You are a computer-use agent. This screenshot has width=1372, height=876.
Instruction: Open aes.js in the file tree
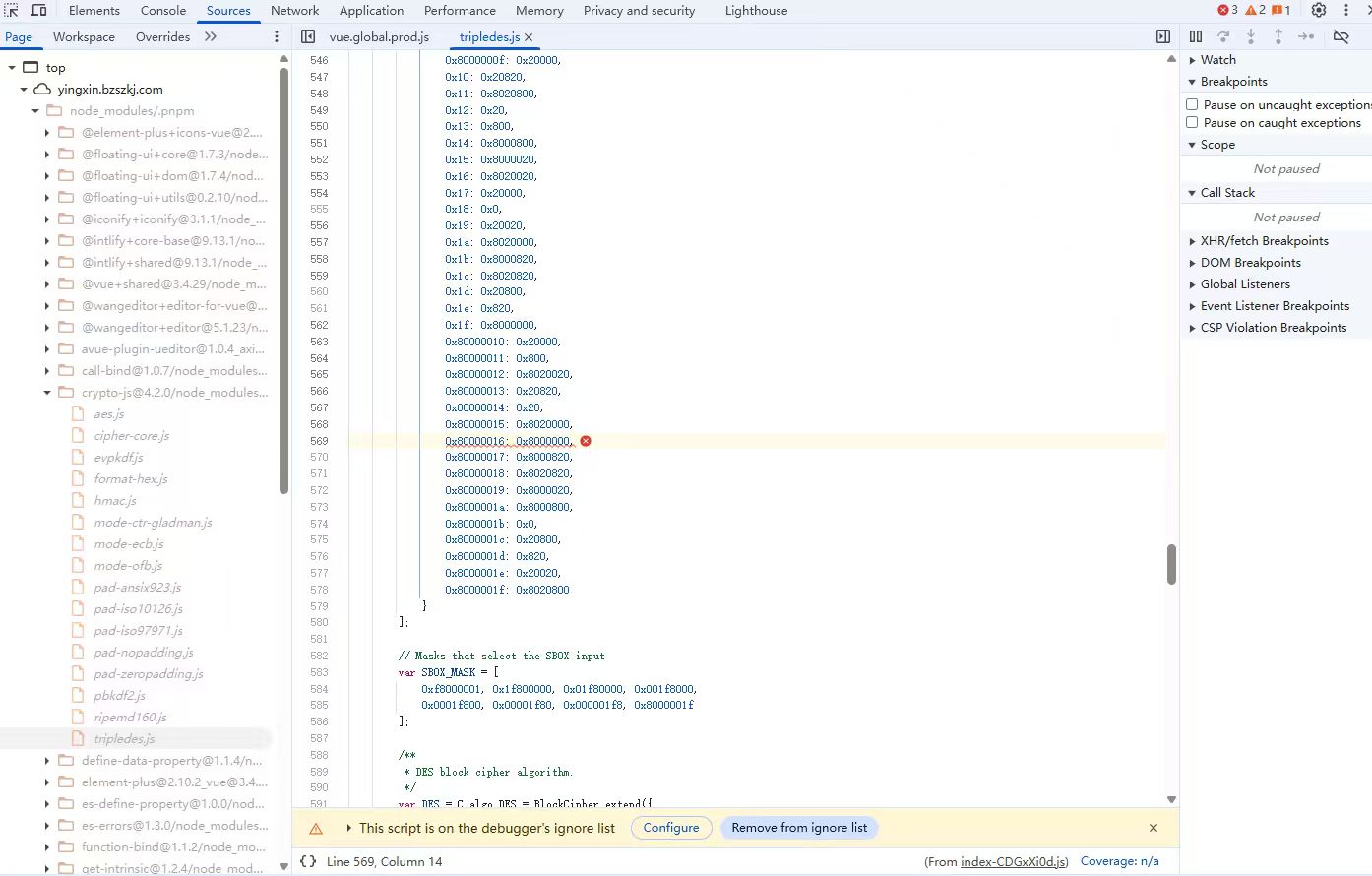108,414
